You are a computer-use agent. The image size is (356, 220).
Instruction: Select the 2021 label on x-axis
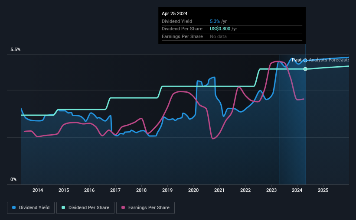point(219,190)
